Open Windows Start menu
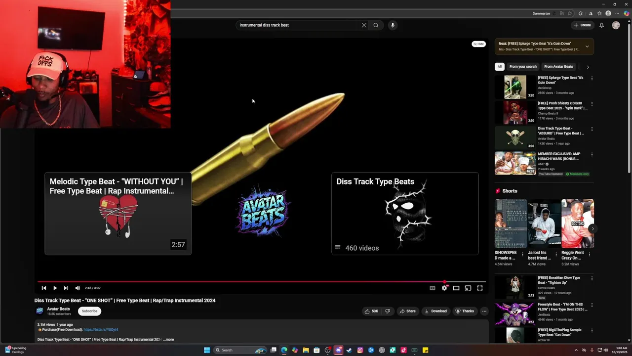This screenshot has height=356, width=632. [x=207, y=350]
